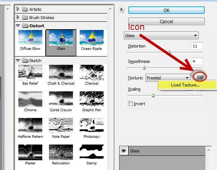Expand the Artistic filter folder
The width and height of the screenshot is (217, 170).
[x=18, y=9]
